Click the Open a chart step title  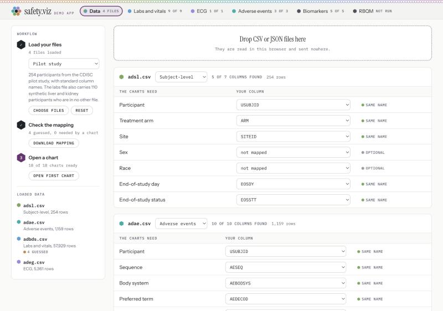43,158
